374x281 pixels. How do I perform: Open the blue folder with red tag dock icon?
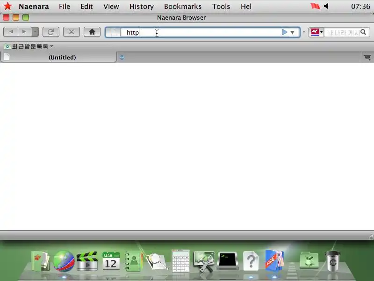pyautogui.click(x=274, y=260)
